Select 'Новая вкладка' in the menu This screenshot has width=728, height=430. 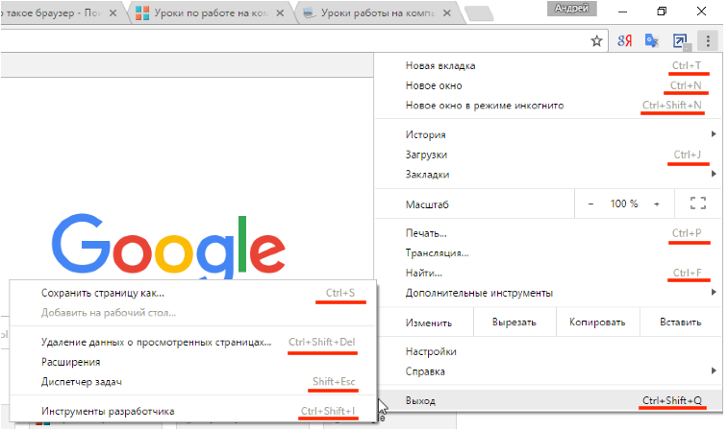tap(548, 66)
